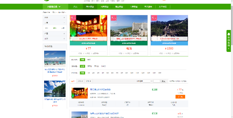Collapse the 云南 category with minus icon
This screenshot has height=118, width=233.
[x=64, y=23]
